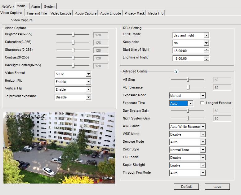The height and width of the screenshot is (195, 241).
Task: Click the AE Tolerance slider handle
Action: (x=188, y=88)
